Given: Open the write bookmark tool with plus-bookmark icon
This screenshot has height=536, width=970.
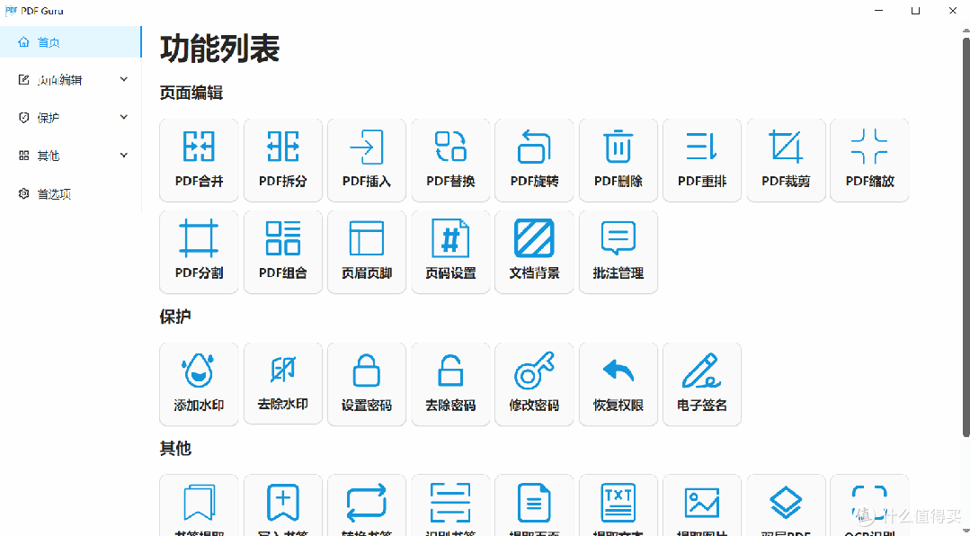Looking at the screenshot, I should 282,505.
